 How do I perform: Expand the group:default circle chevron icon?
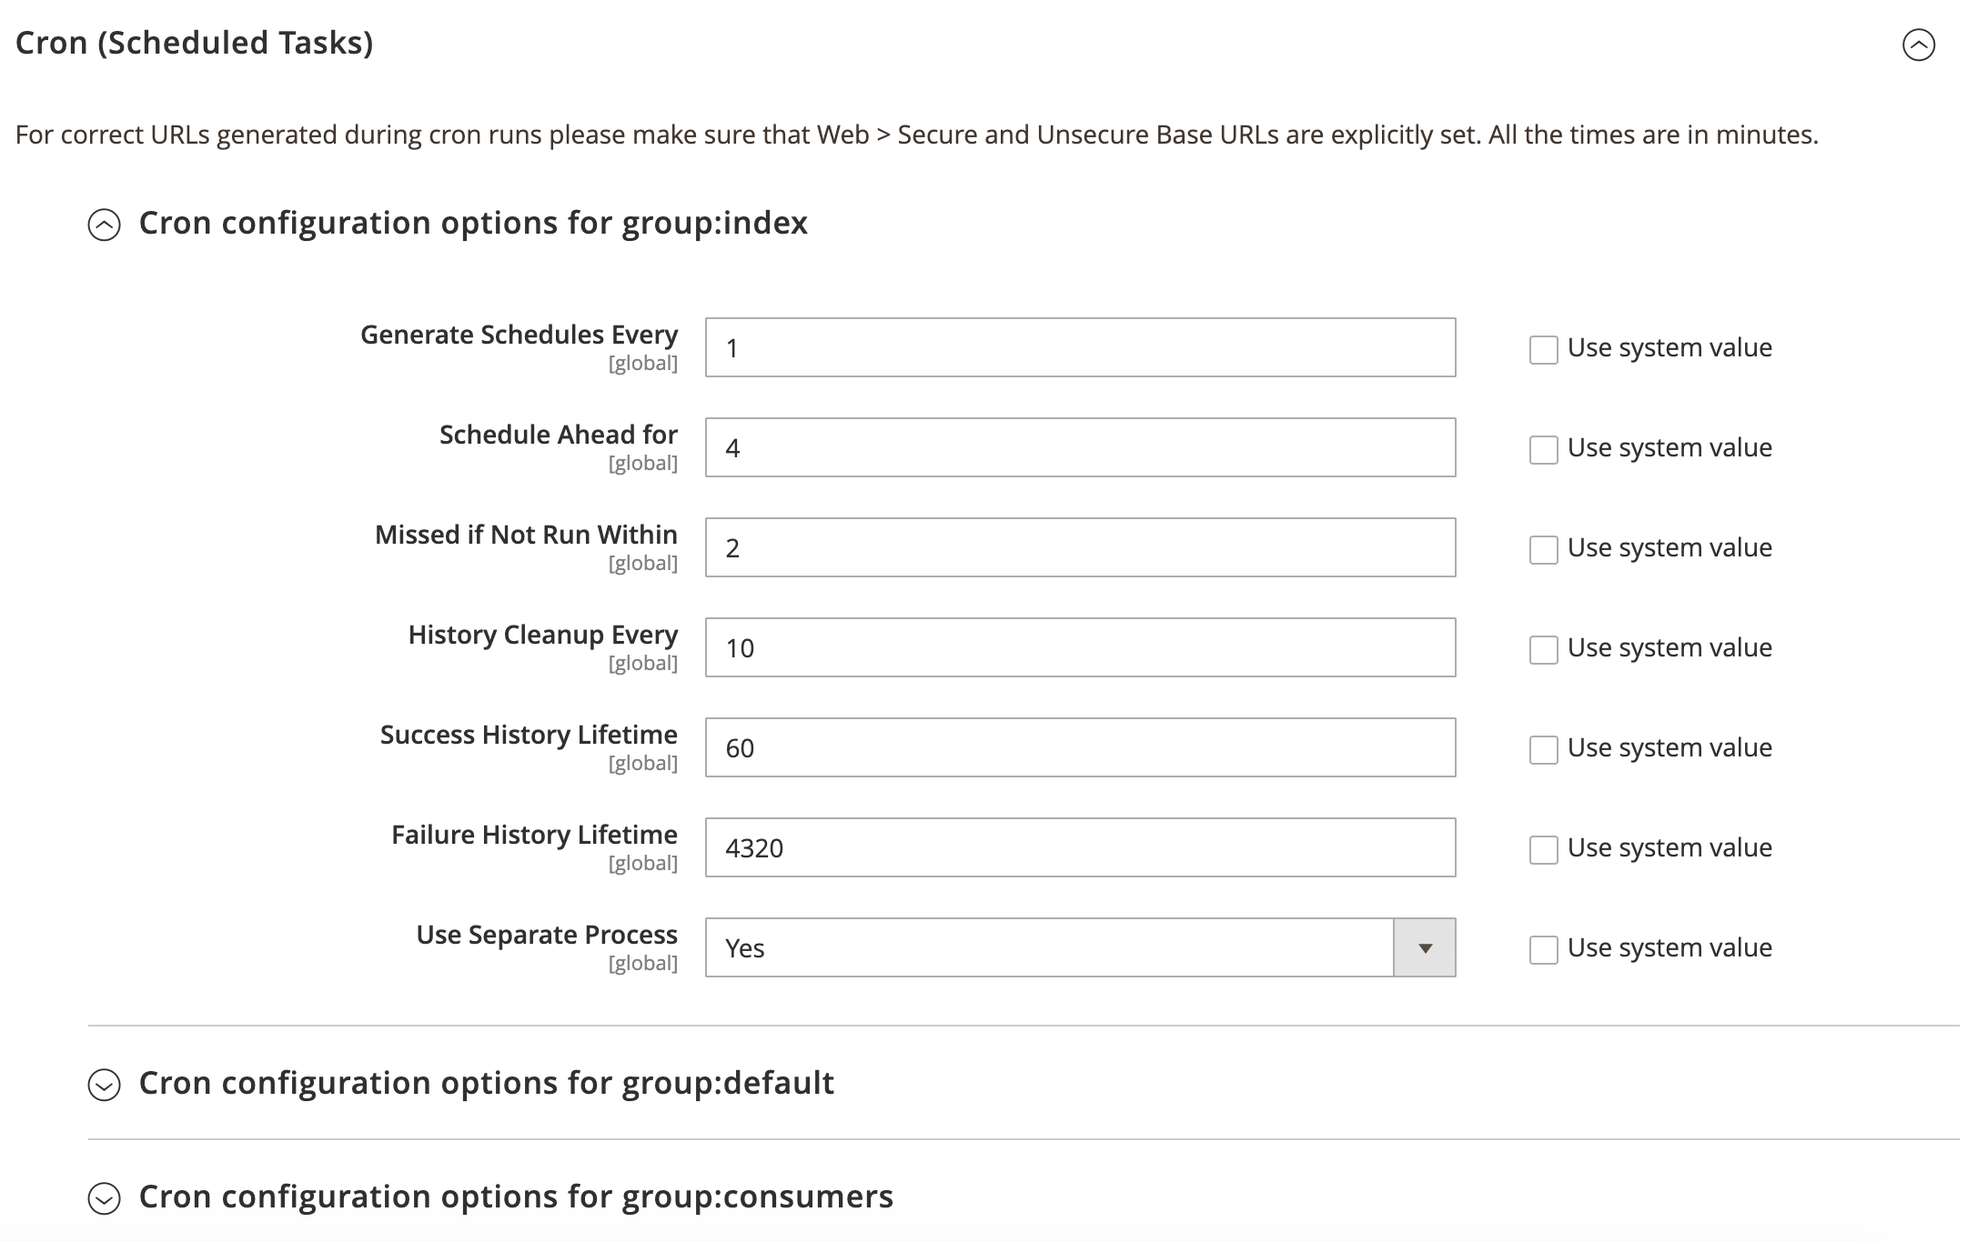(x=105, y=1085)
